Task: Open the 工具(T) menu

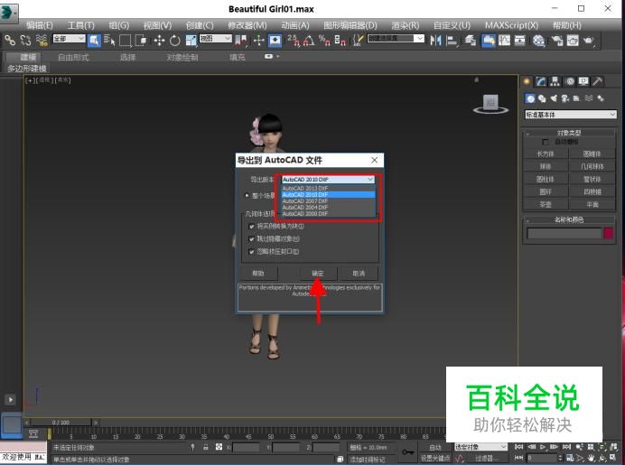Action: tap(81, 25)
